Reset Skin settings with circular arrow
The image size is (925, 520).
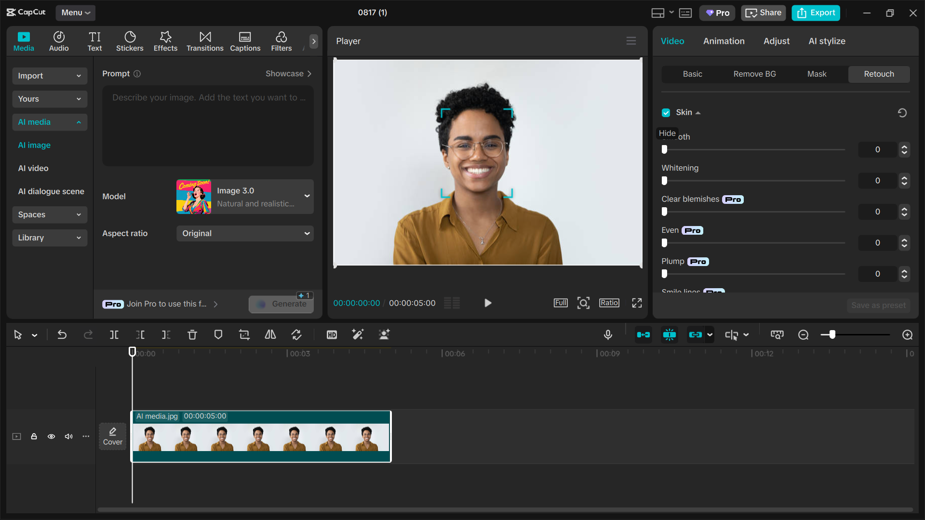(902, 112)
